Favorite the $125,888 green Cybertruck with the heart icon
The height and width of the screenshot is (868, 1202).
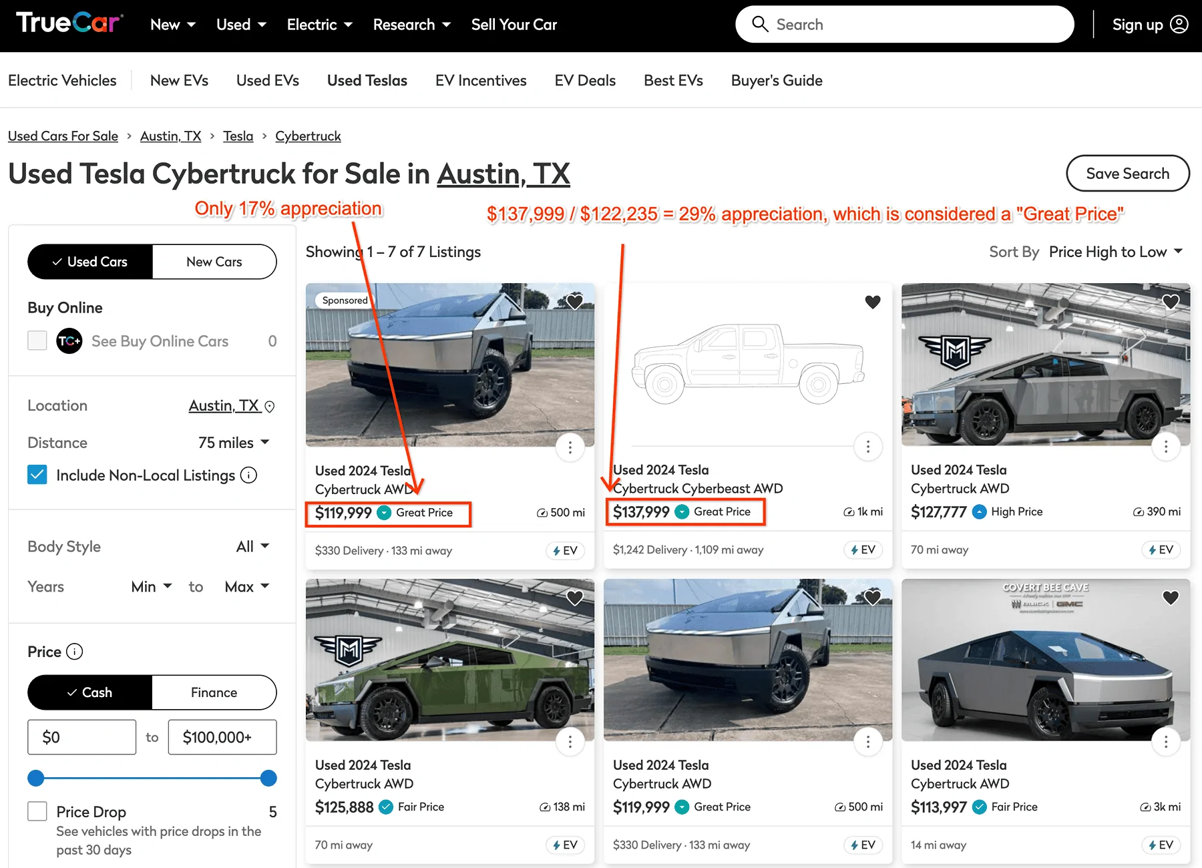click(575, 598)
